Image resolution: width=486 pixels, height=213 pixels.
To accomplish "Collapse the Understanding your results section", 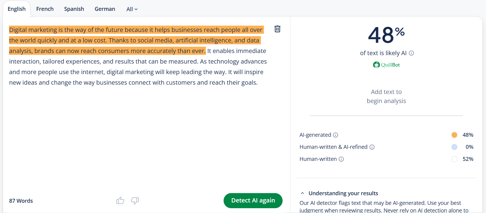I will 302,193.
